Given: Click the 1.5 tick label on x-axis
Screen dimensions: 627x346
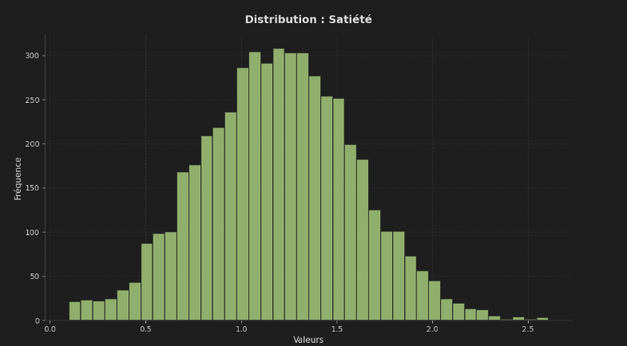Looking at the screenshot, I should click(x=336, y=329).
